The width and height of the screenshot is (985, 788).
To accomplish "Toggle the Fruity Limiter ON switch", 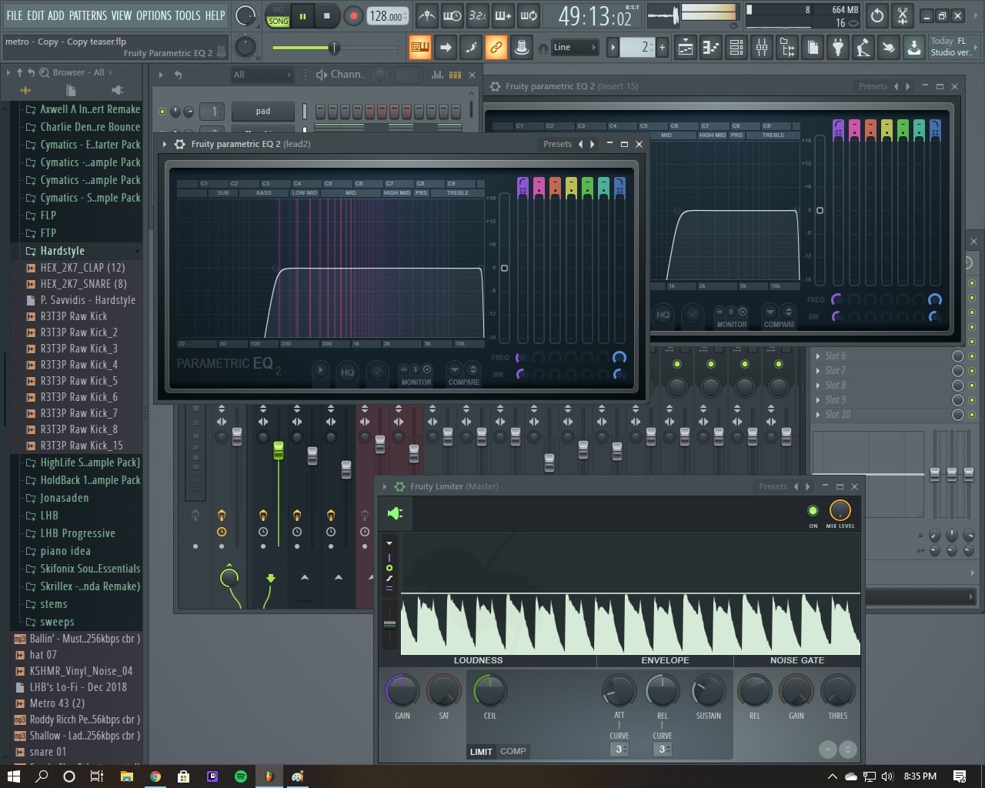I will [813, 510].
